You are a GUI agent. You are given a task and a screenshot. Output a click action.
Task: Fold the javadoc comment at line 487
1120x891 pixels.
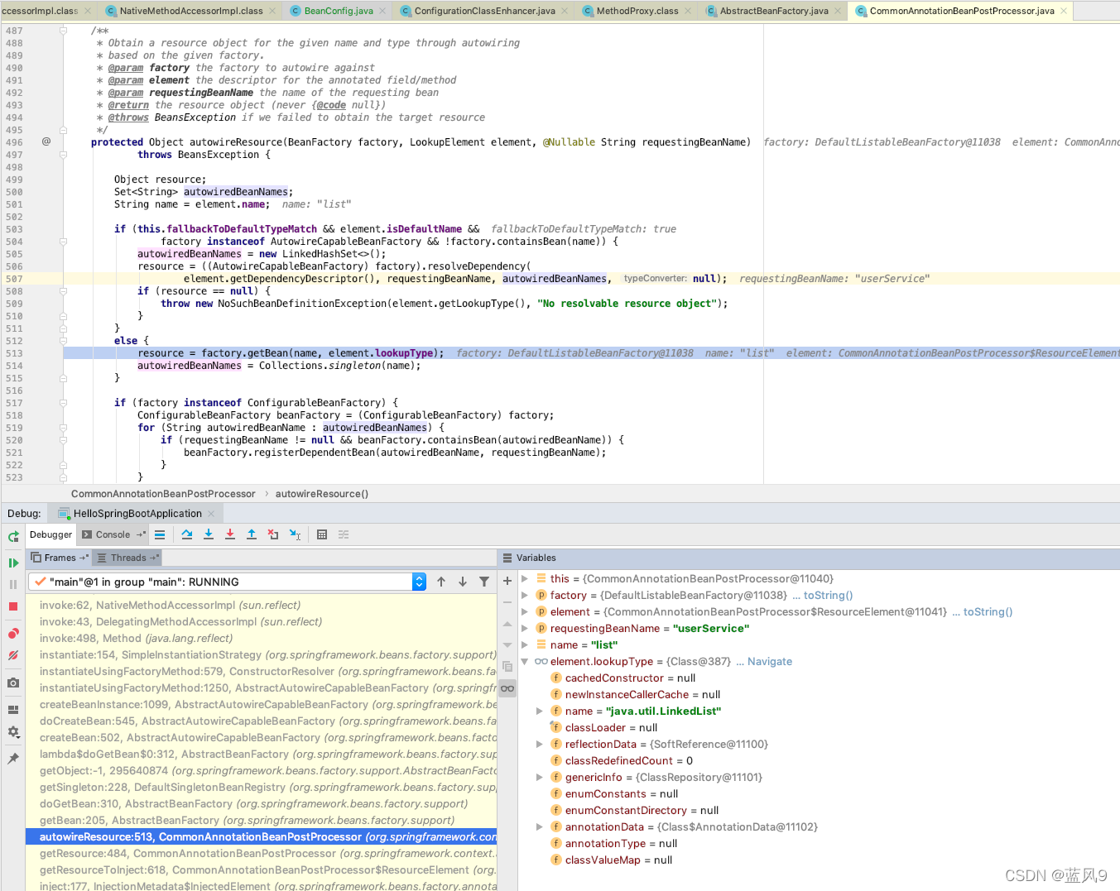point(63,31)
